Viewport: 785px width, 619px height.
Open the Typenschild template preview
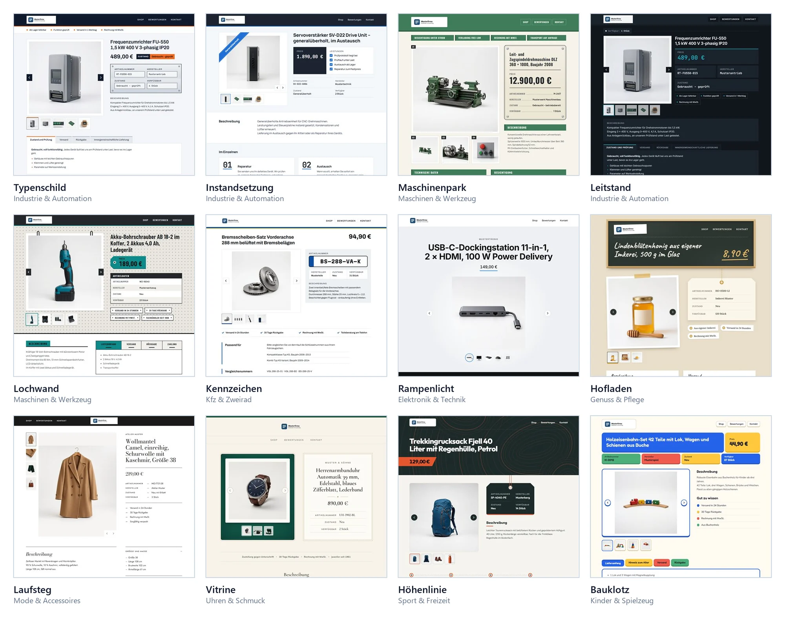[104, 94]
